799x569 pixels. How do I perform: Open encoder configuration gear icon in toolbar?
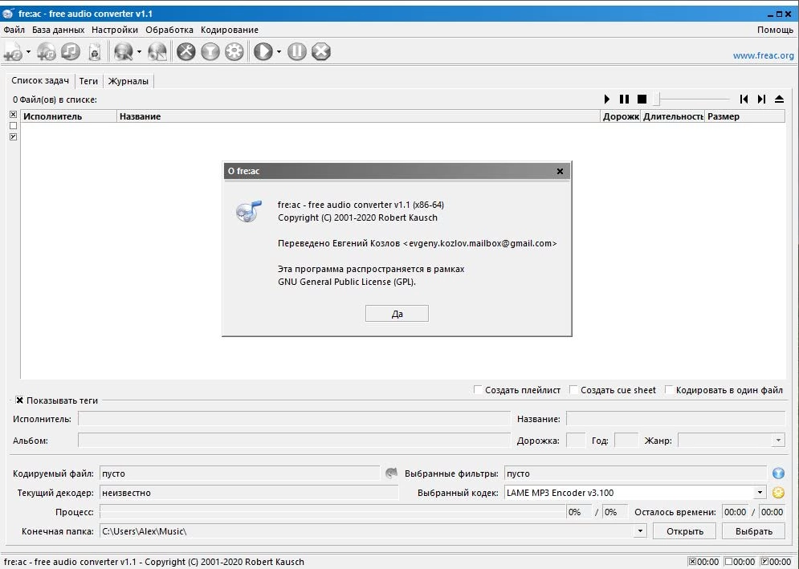(x=234, y=51)
